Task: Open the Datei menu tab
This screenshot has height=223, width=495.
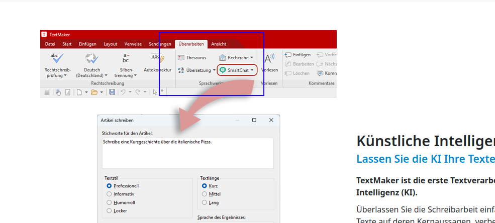Action: pos(50,44)
